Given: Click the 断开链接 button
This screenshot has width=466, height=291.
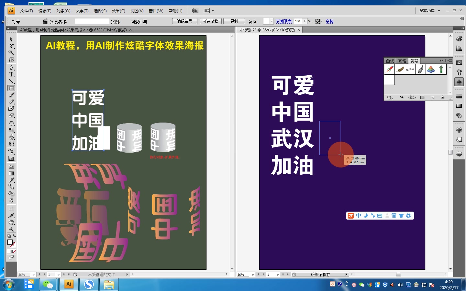Looking at the screenshot, I should pyautogui.click(x=211, y=21).
